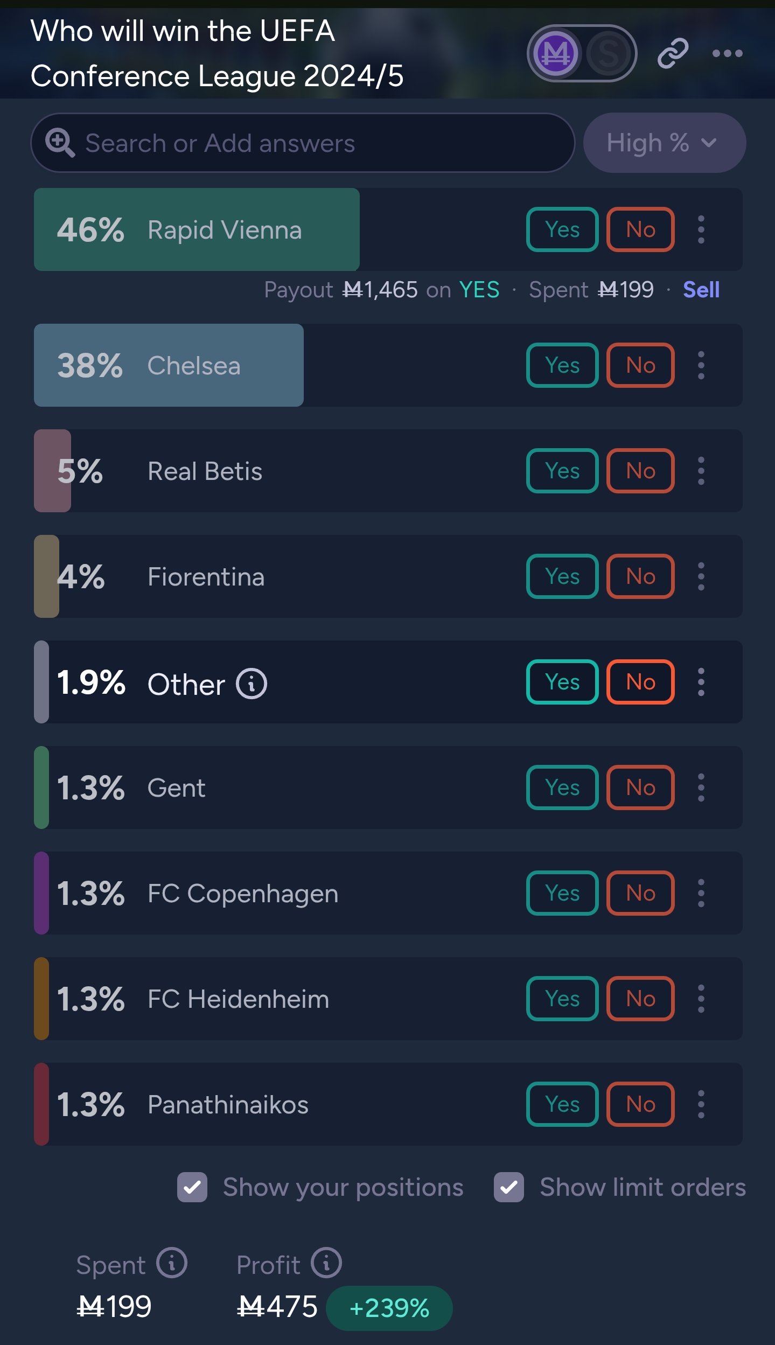Bet Yes on Chelsea
Viewport: 775px width, 1345px height.
[562, 365]
